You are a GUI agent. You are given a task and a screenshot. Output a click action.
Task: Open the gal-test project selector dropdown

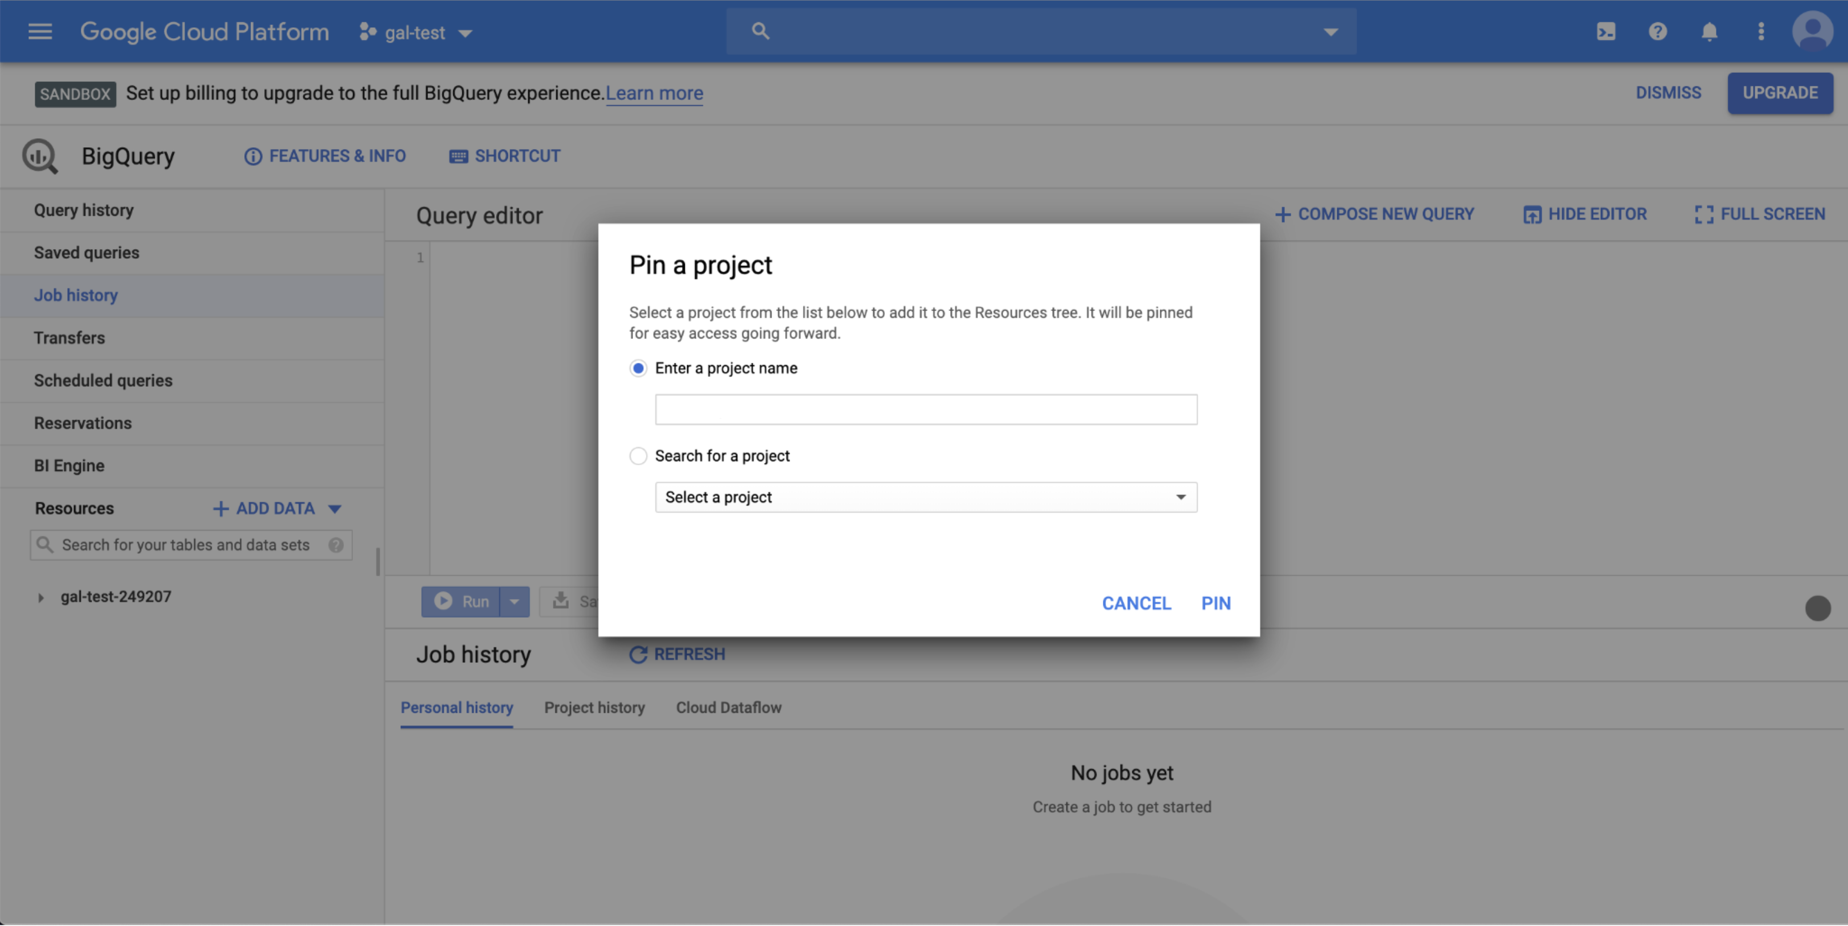[x=416, y=33]
